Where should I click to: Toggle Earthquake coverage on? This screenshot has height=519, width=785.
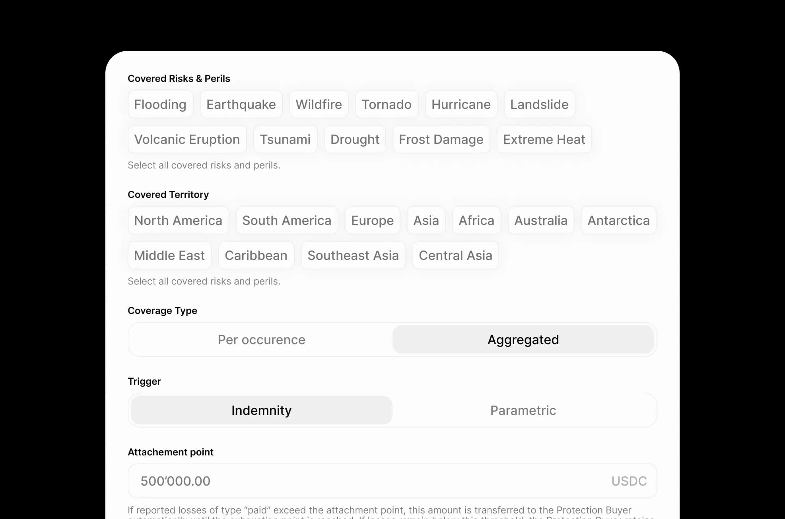pyautogui.click(x=241, y=104)
